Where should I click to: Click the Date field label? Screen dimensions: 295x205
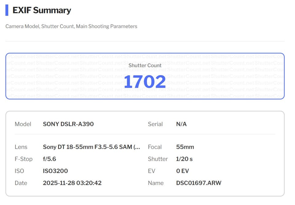point(21,183)
